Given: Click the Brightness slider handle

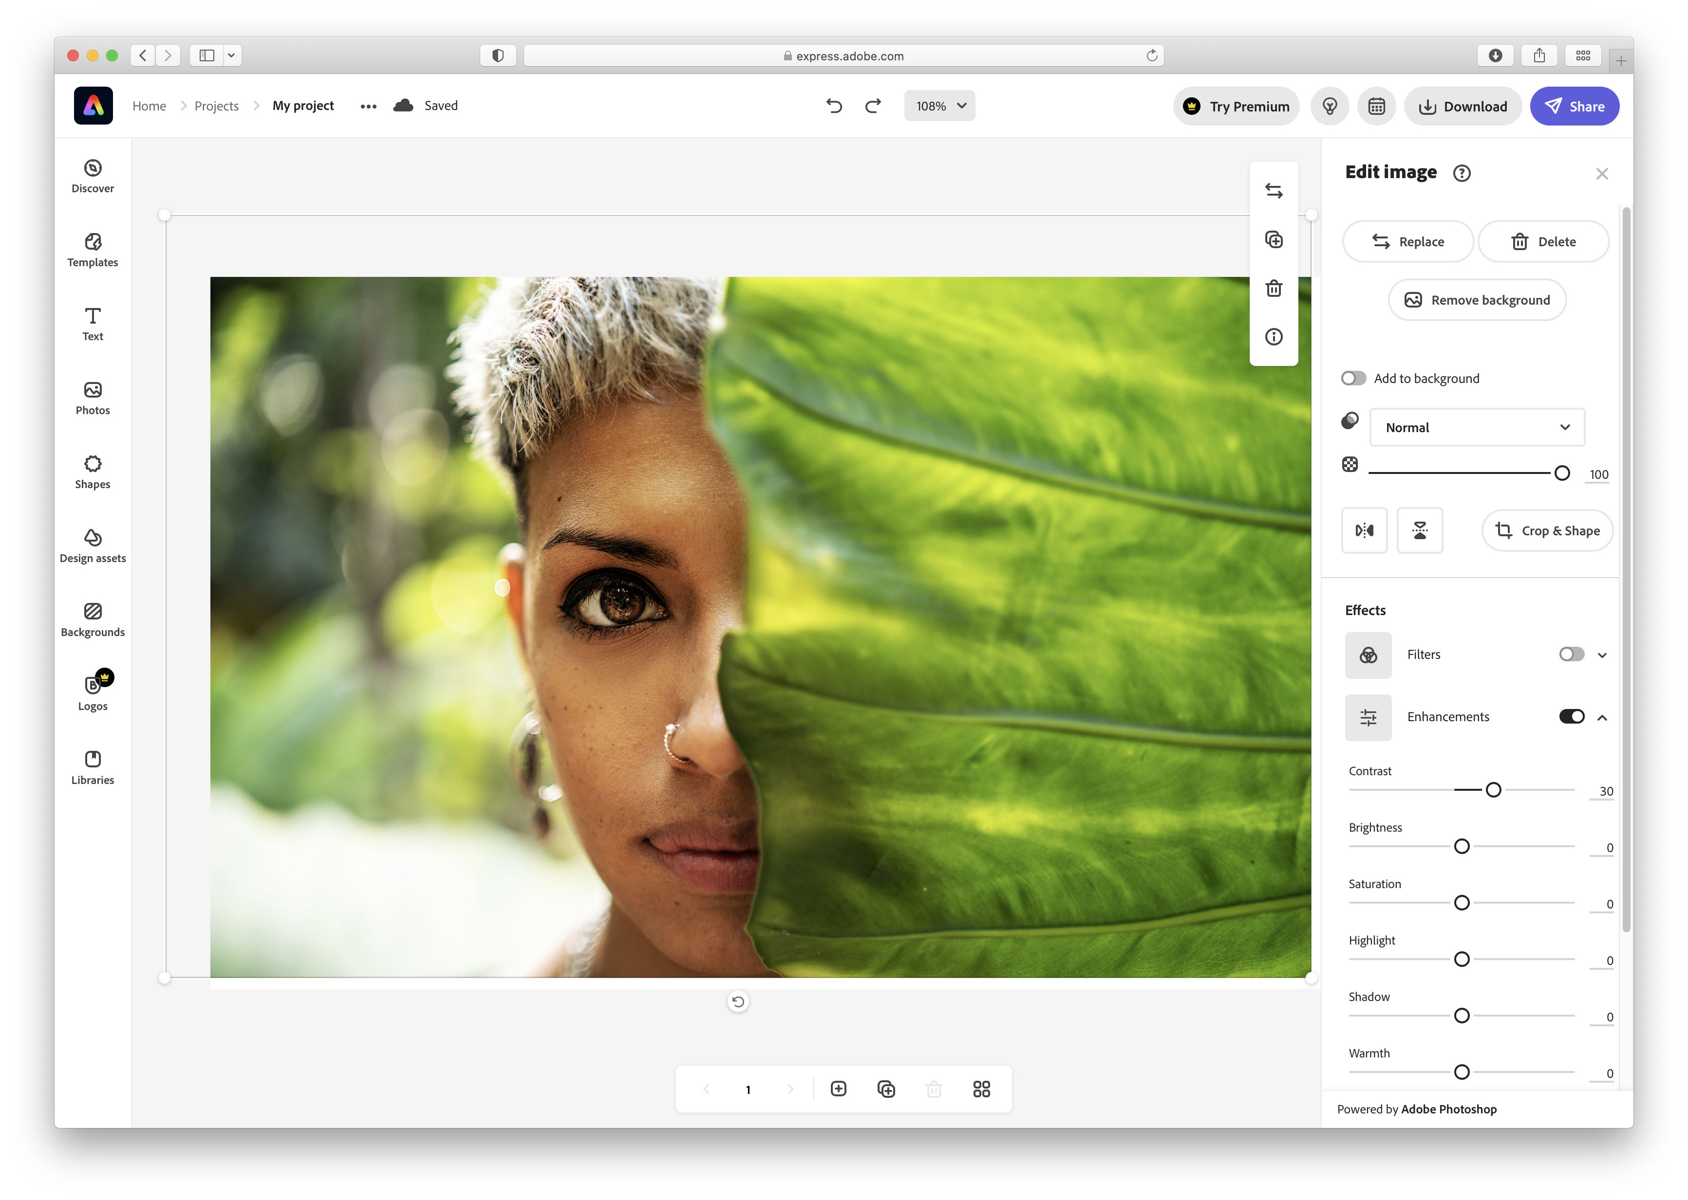Looking at the screenshot, I should click(1461, 847).
